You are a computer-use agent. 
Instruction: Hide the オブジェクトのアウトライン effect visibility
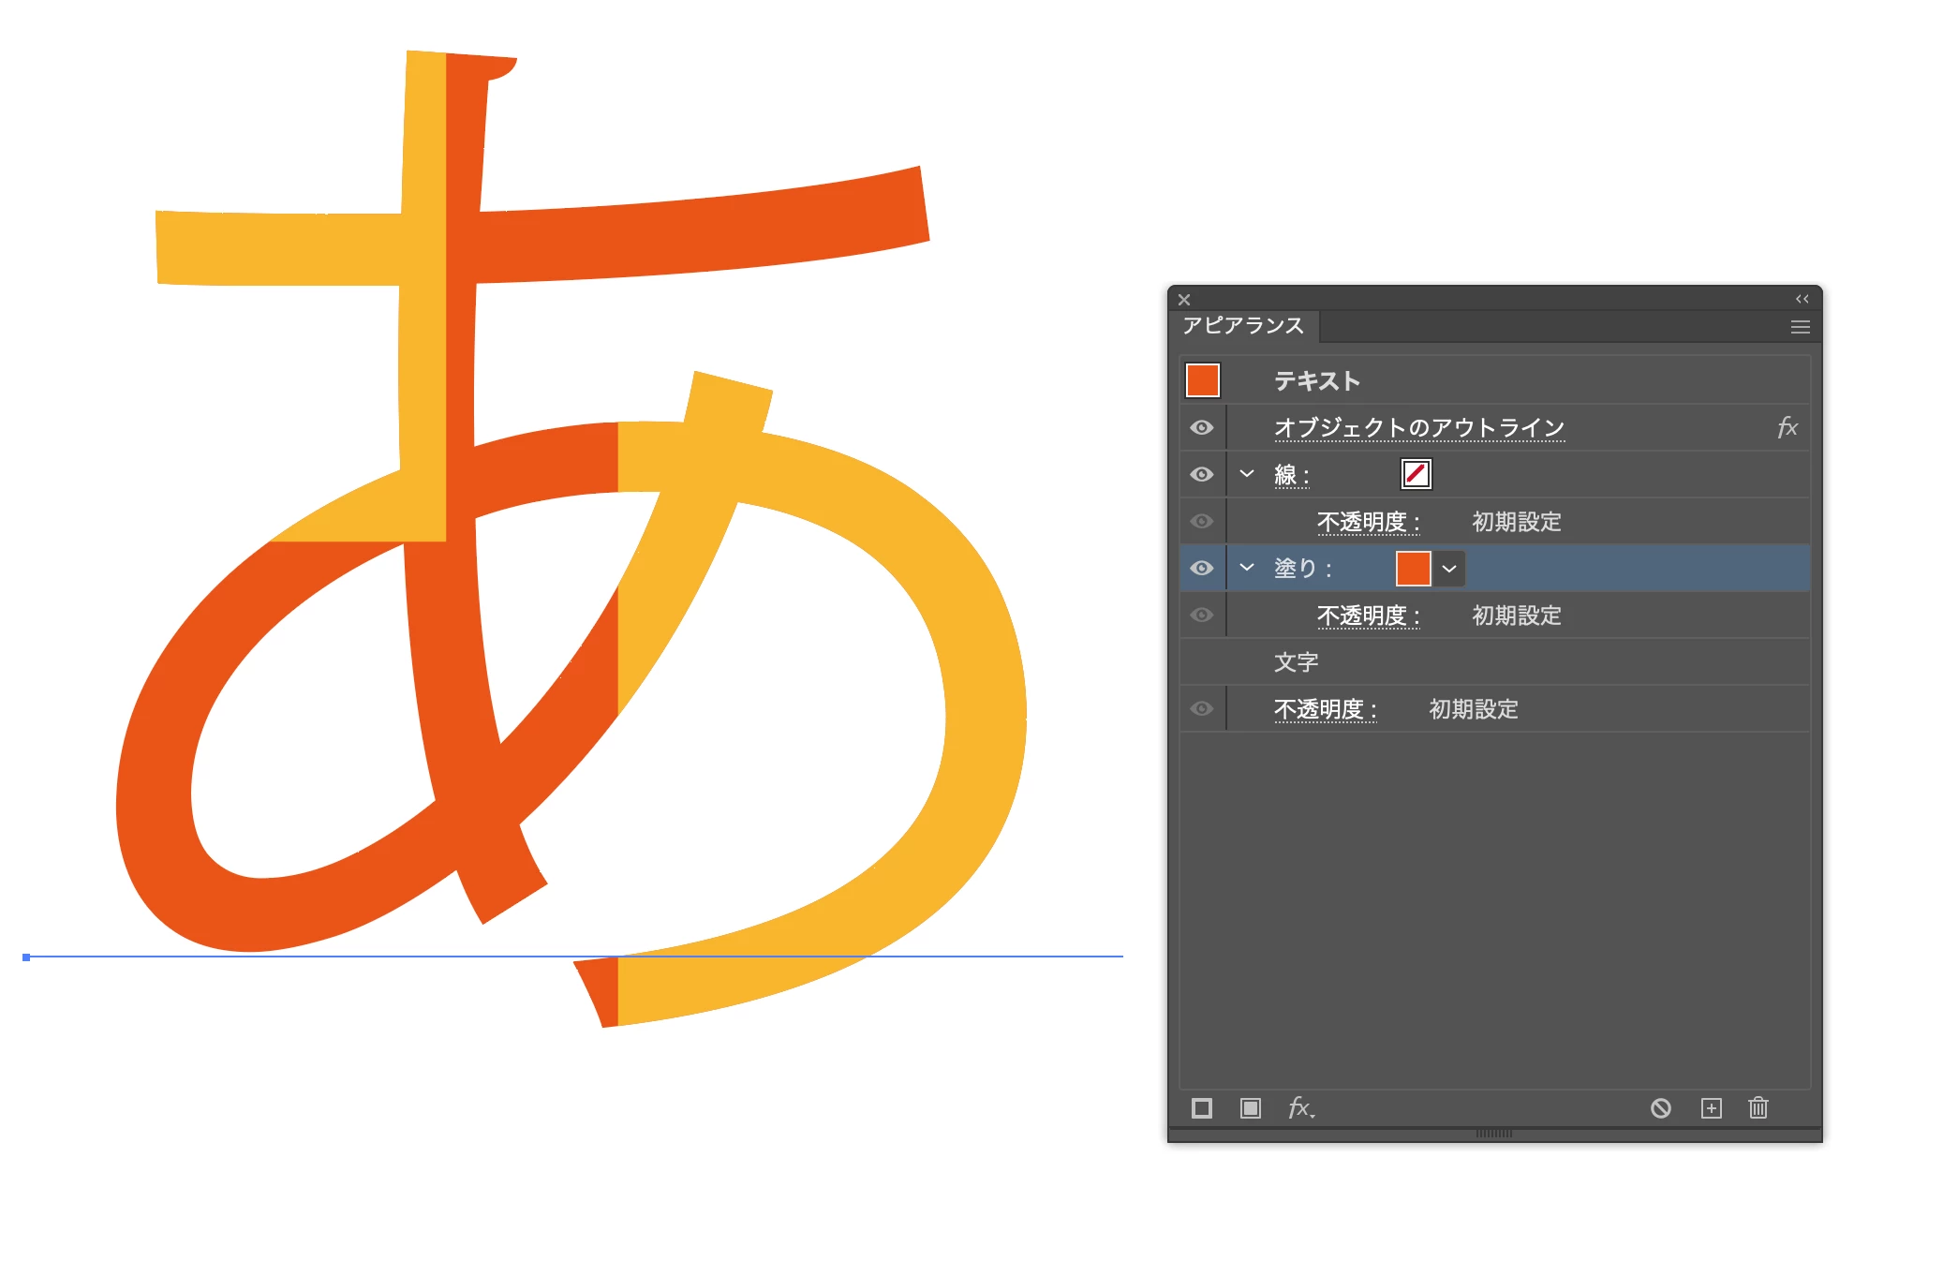[1202, 428]
